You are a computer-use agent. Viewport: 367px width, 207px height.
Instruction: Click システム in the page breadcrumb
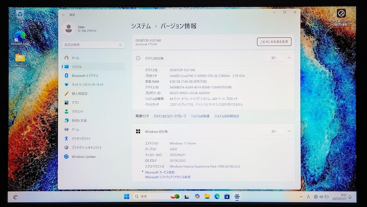[x=140, y=26]
